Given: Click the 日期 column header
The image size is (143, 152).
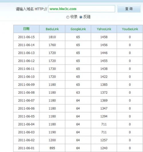Looking at the screenshot, I should 26,29.
